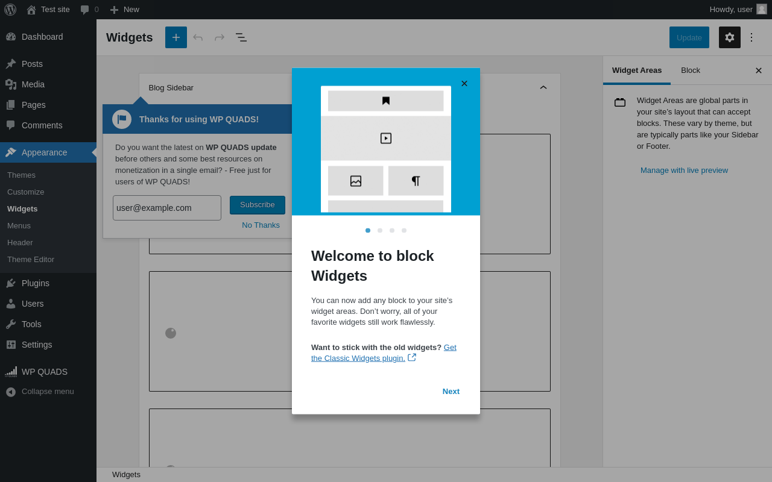Screen dimensions: 772x482
Task: Close the Welcome to block Widgets dialog
Action: click(464, 84)
